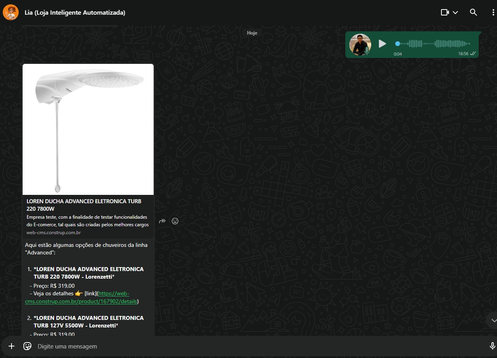Record a voice message with microphone

(492, 346)
